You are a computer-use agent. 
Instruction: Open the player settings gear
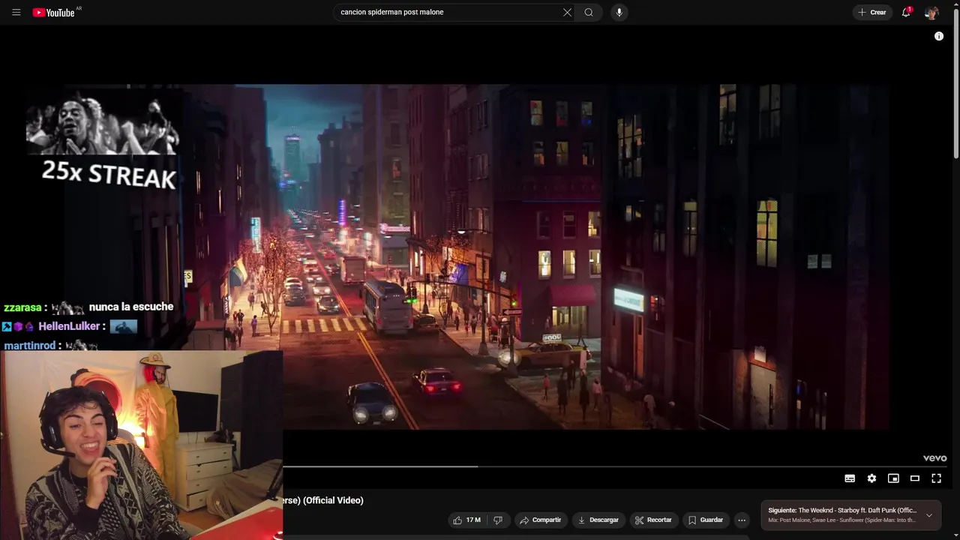(871, 478)
